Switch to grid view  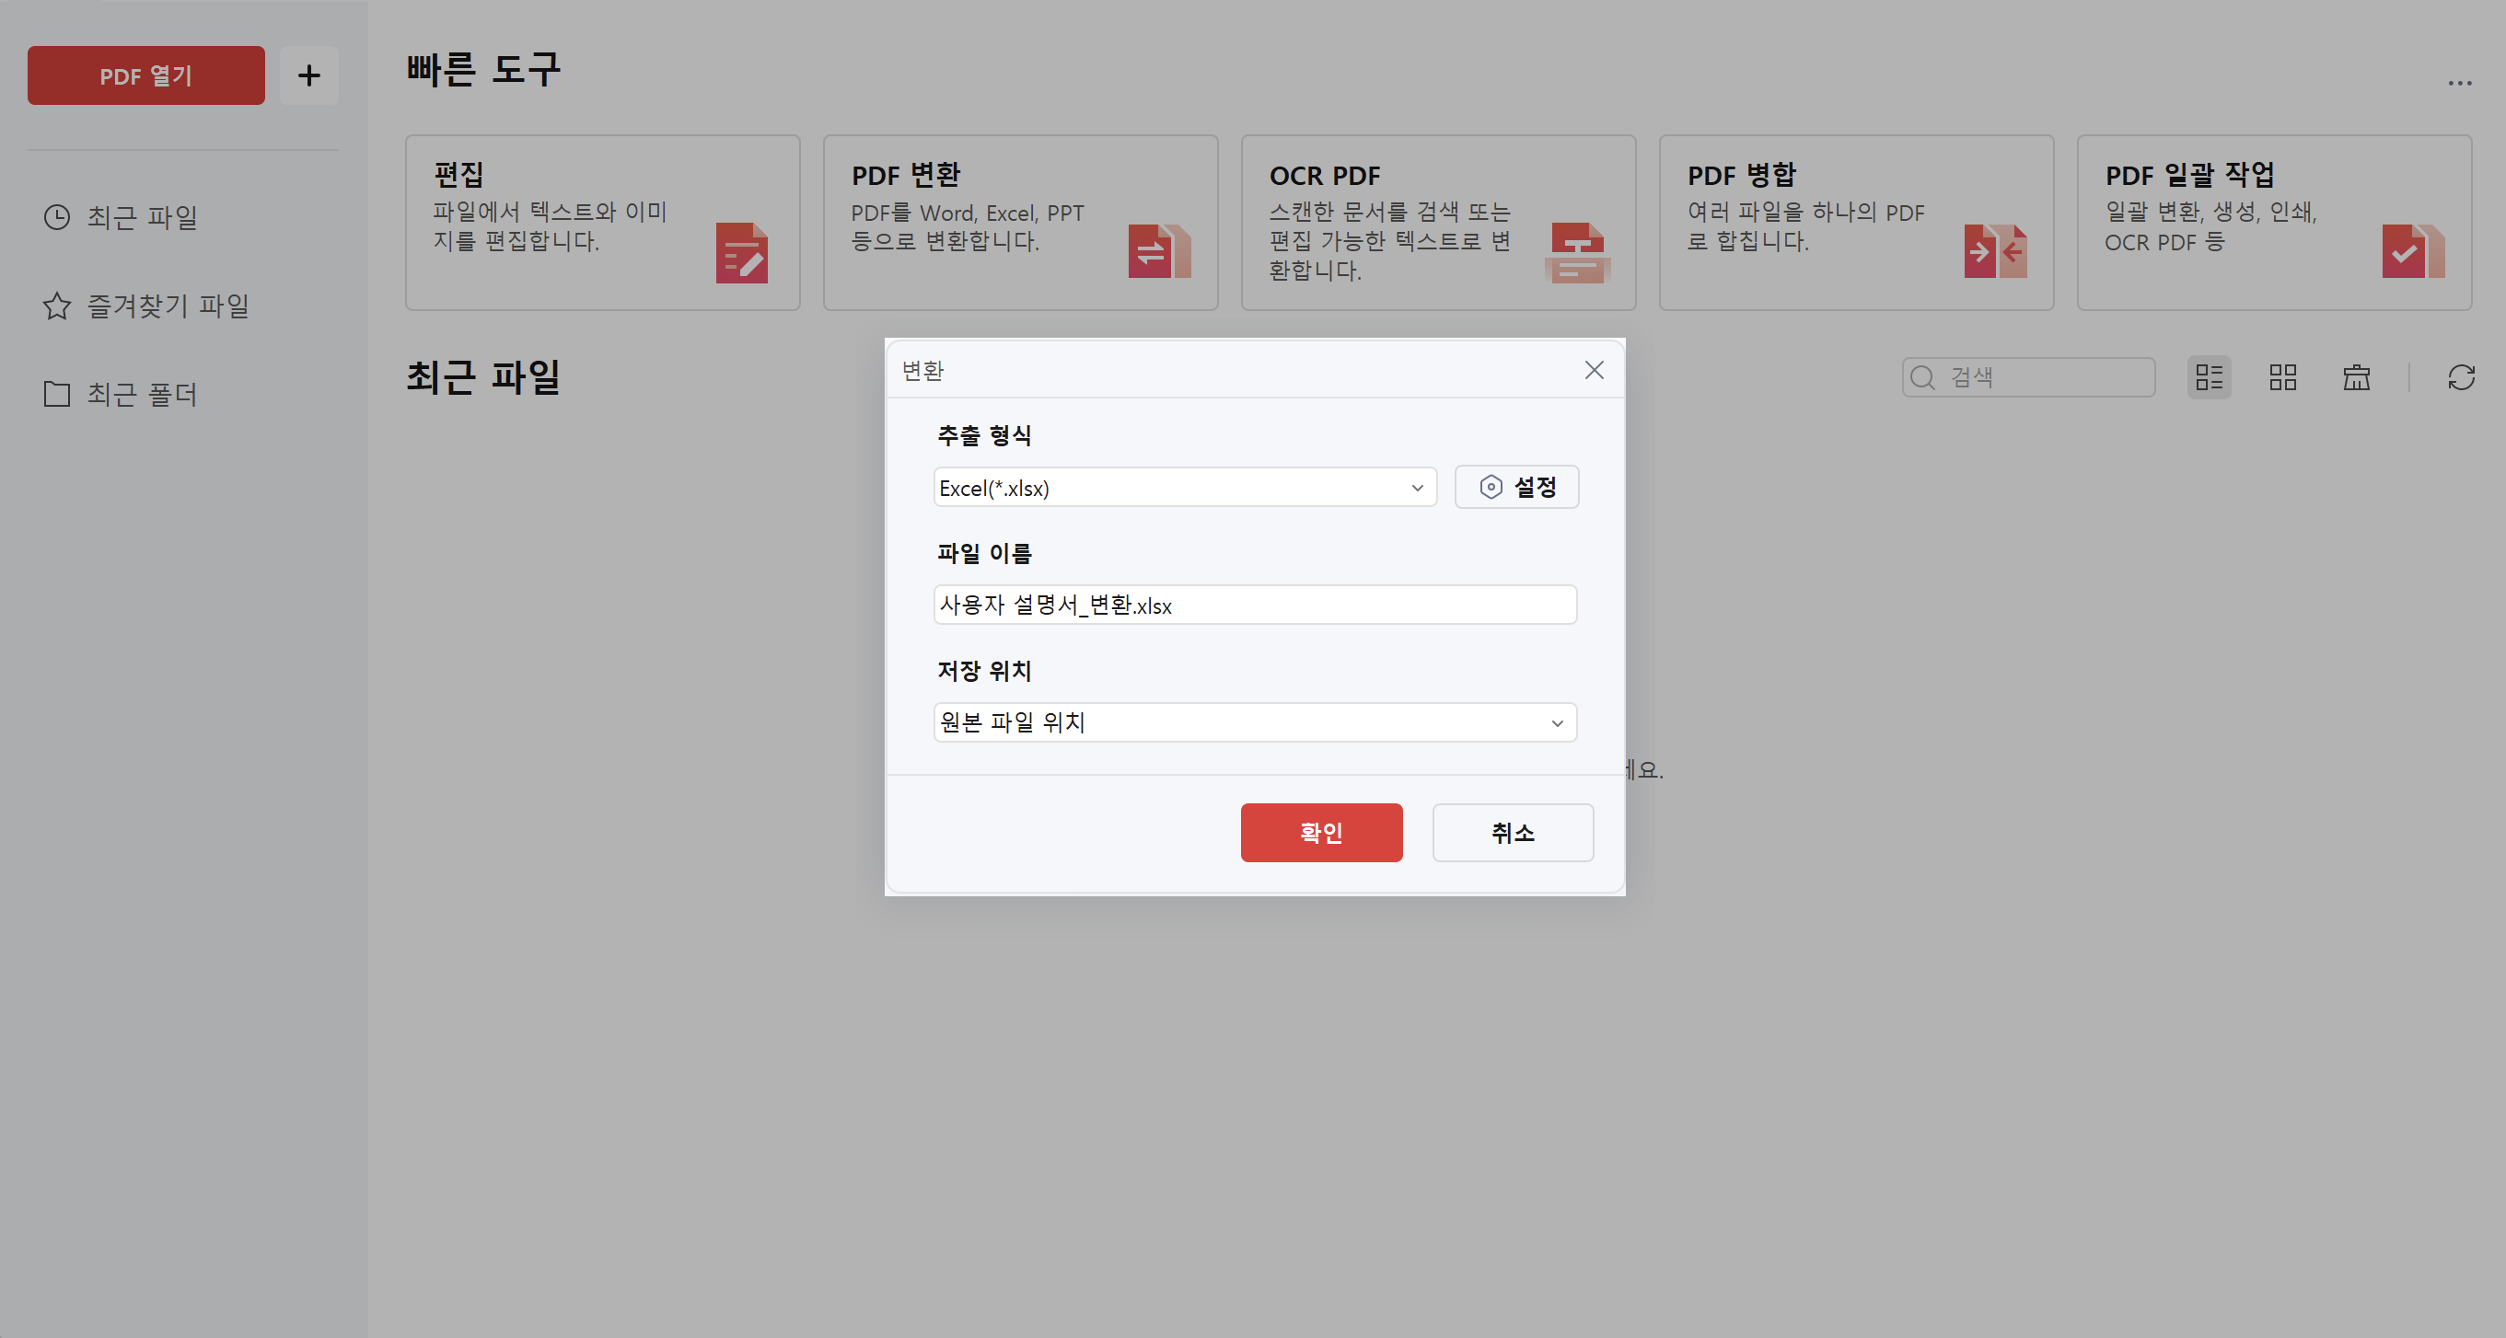2282,377
